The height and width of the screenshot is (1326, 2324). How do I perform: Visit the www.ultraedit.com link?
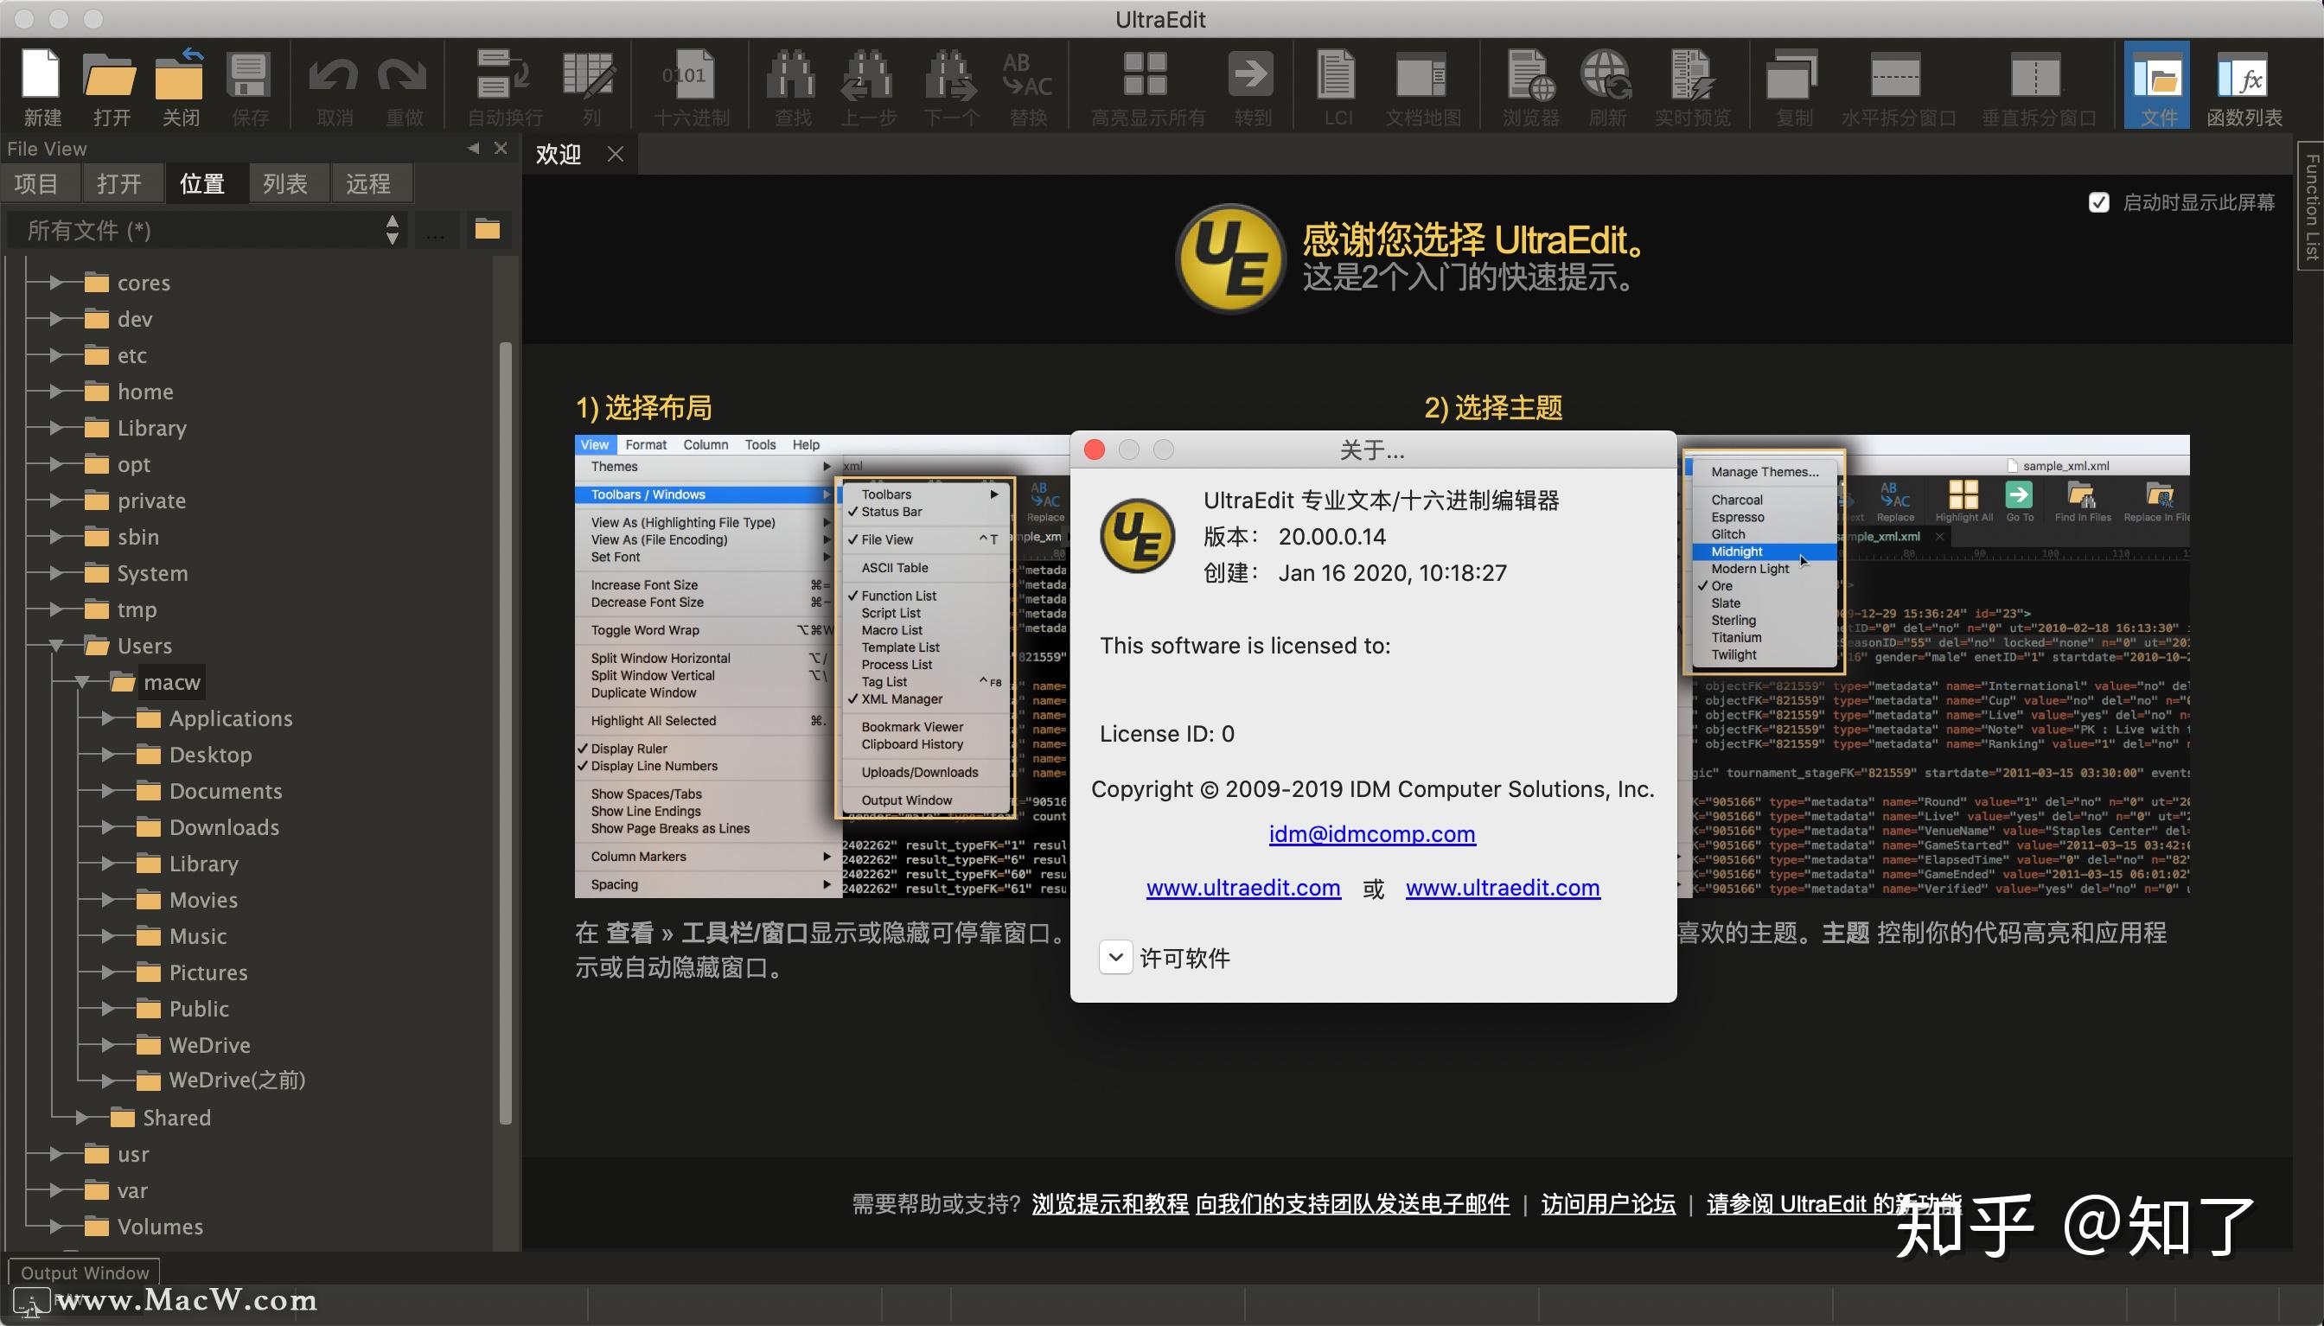[x=1242, y=888]
